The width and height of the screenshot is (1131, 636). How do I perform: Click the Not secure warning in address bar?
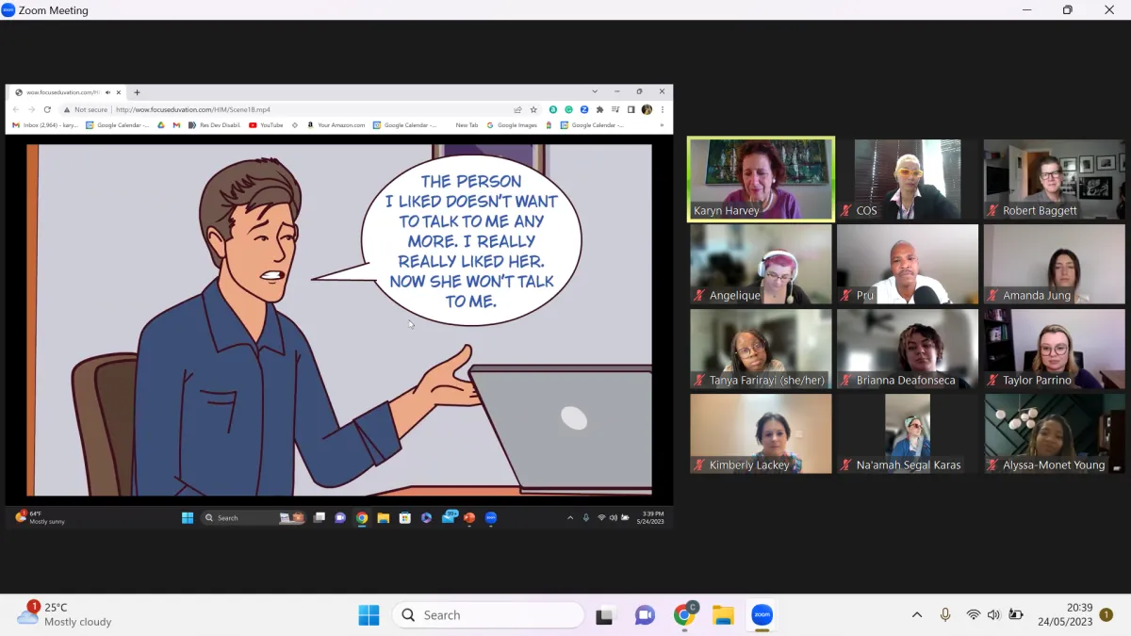86,109
